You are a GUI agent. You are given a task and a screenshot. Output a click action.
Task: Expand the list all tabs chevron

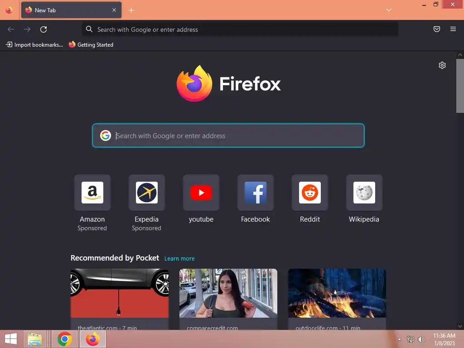point(389,10)
